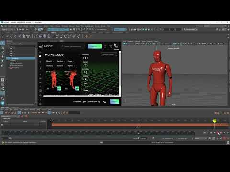The height and width of the screenshot is (172, 230).
Task: Select the highlighted row in the Outliner
Action: 21,58
